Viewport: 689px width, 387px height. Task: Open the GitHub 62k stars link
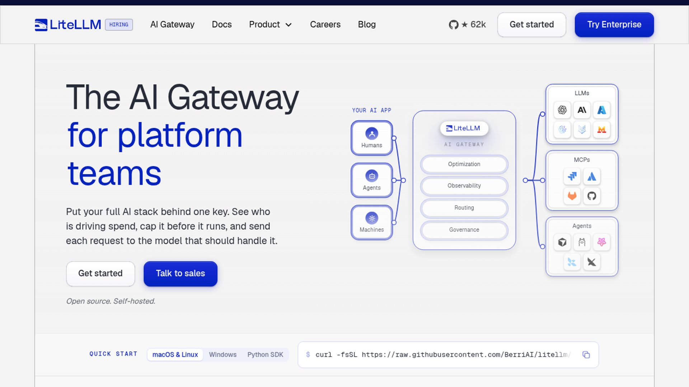click(x=467, y=25)
